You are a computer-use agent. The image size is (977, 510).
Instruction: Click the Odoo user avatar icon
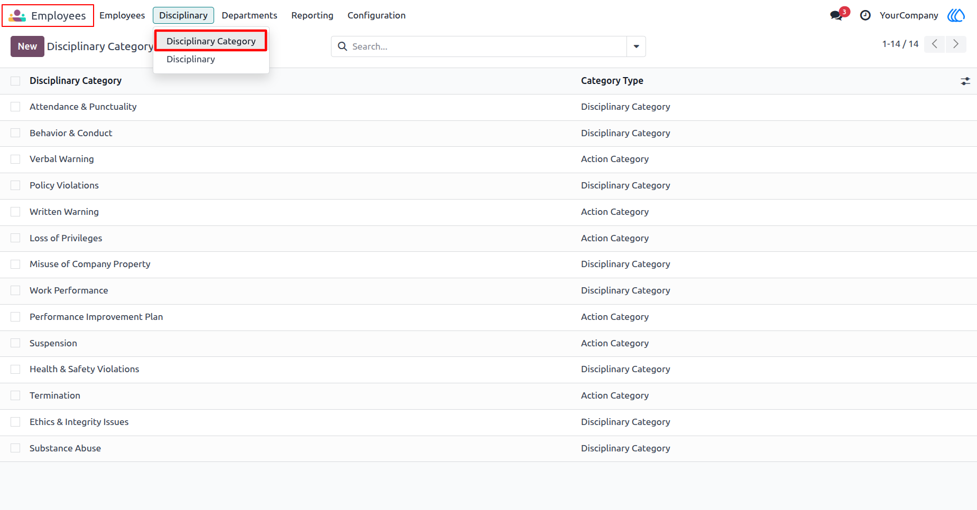click(x=956, y=15)
